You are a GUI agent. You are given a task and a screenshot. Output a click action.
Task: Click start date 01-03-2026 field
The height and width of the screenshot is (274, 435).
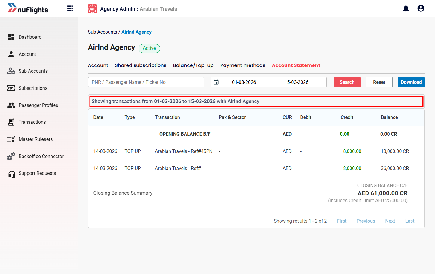tap(244, 82)
